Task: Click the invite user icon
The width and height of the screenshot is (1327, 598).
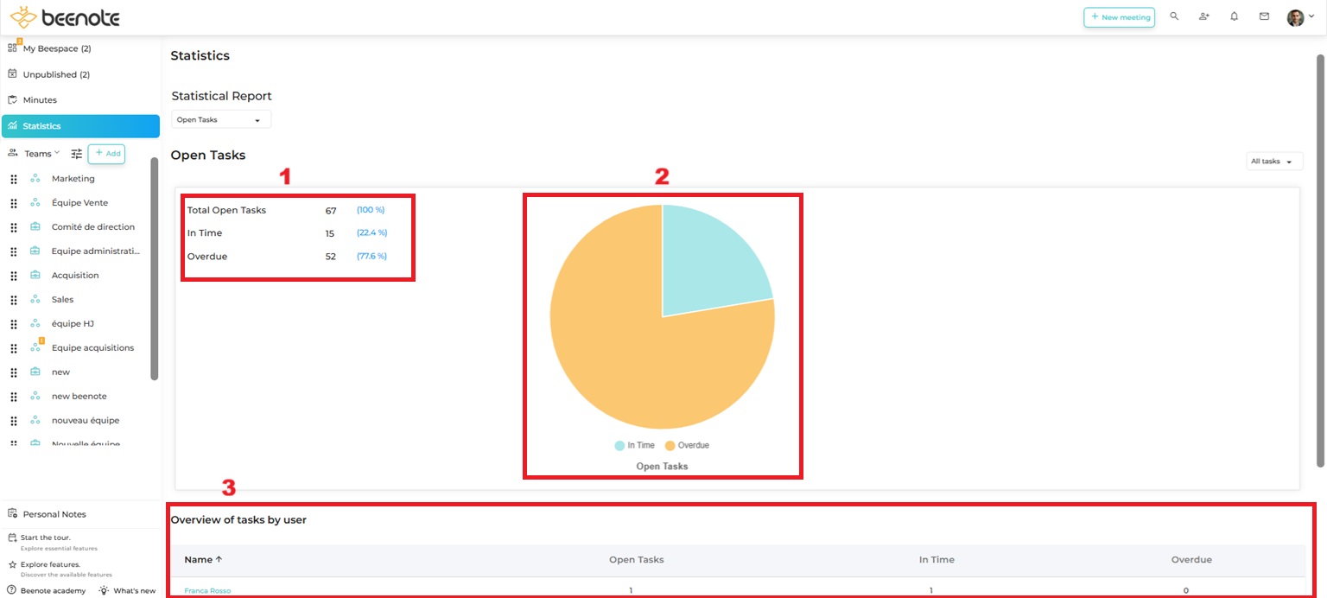Action: [1203, 16]
